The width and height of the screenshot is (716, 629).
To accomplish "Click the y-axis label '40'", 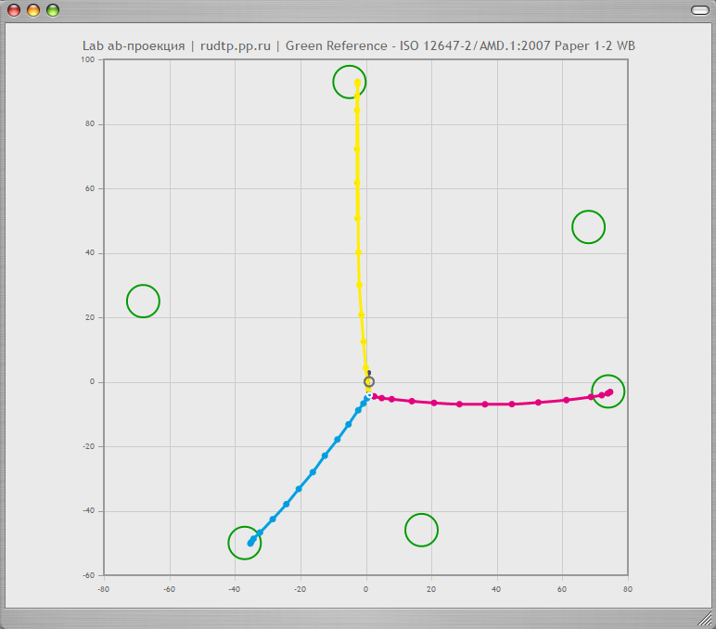I will point(90,252).
